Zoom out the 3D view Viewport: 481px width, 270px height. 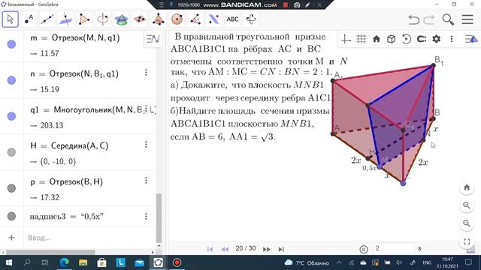pos(467,223)
